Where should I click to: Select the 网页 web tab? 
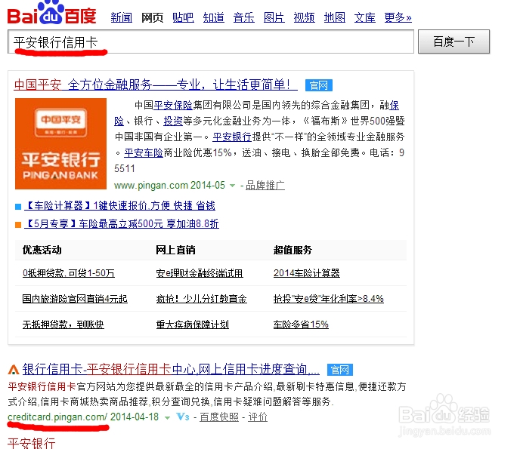(x=152, y=17)
